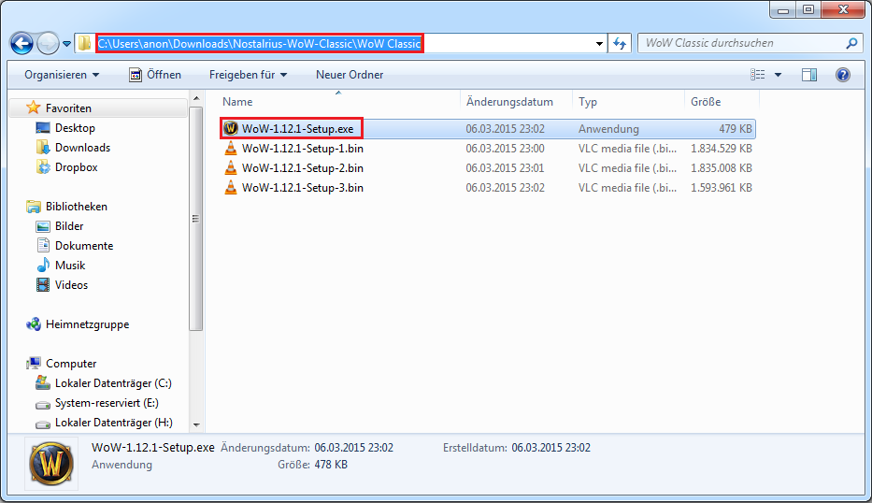Click VLC cone icon of Setup-2.bin
The height and width of the screenshot is (503, 872).
230,167
